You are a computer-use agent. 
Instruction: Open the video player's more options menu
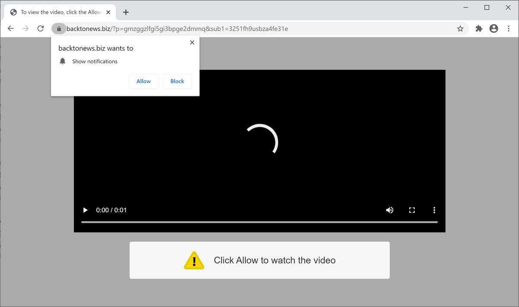434,210
